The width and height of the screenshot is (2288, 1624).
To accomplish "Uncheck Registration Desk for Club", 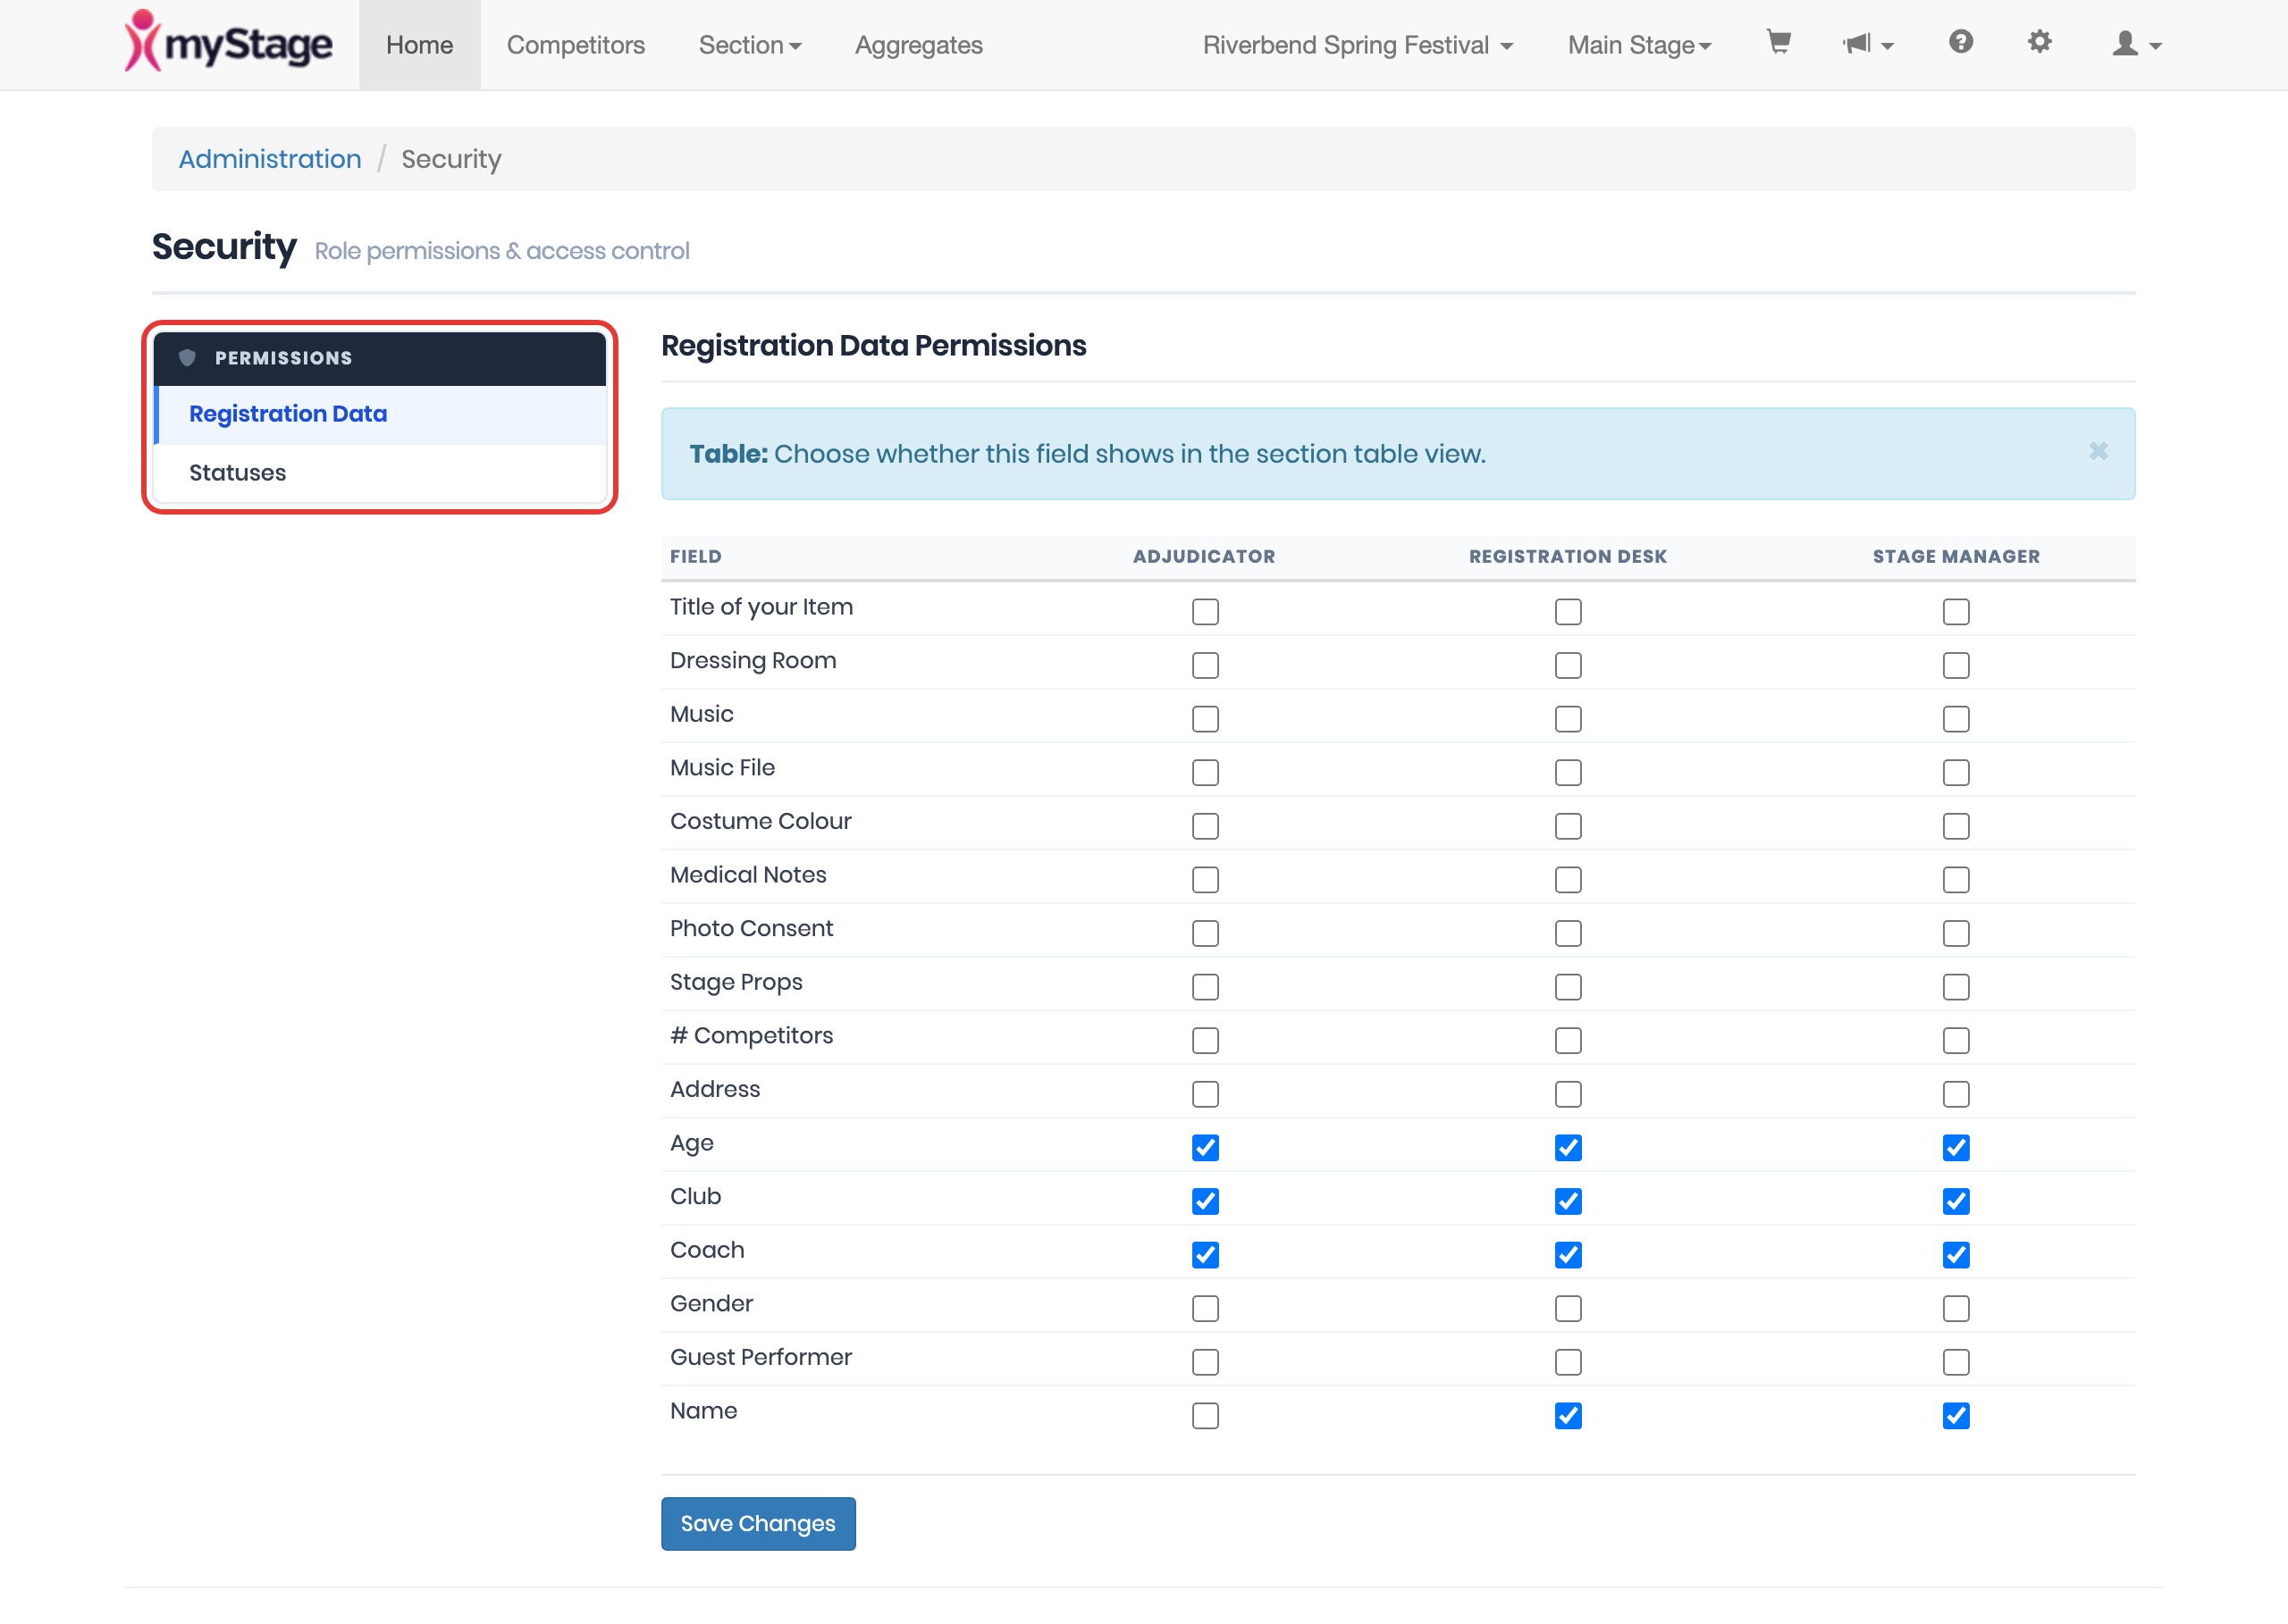I will coord(1568,1201).
